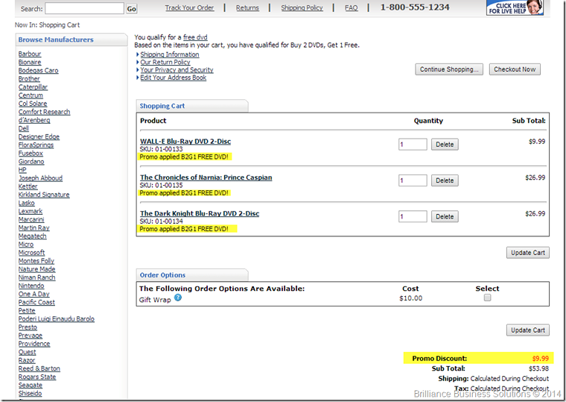This screenshot has height=402, width=566.
Task: Open the Shiseido manufacturer link
Action: point(30,393)
